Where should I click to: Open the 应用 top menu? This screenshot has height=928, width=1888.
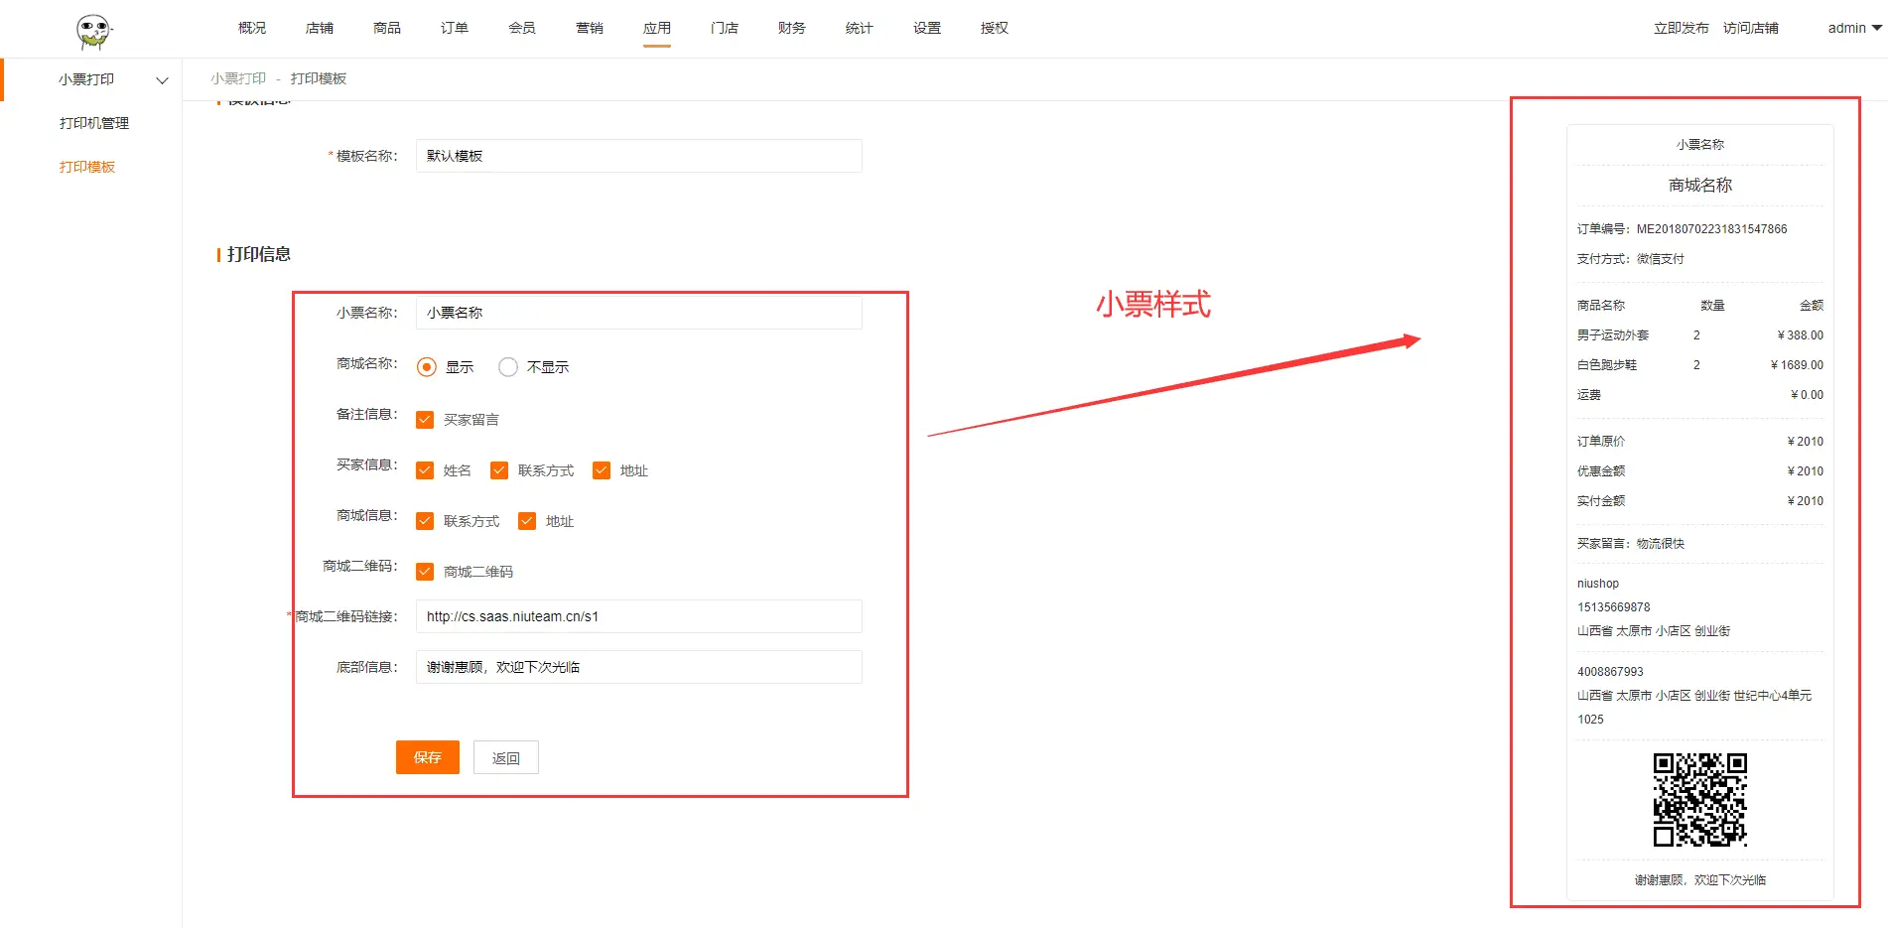click(656, 28)
